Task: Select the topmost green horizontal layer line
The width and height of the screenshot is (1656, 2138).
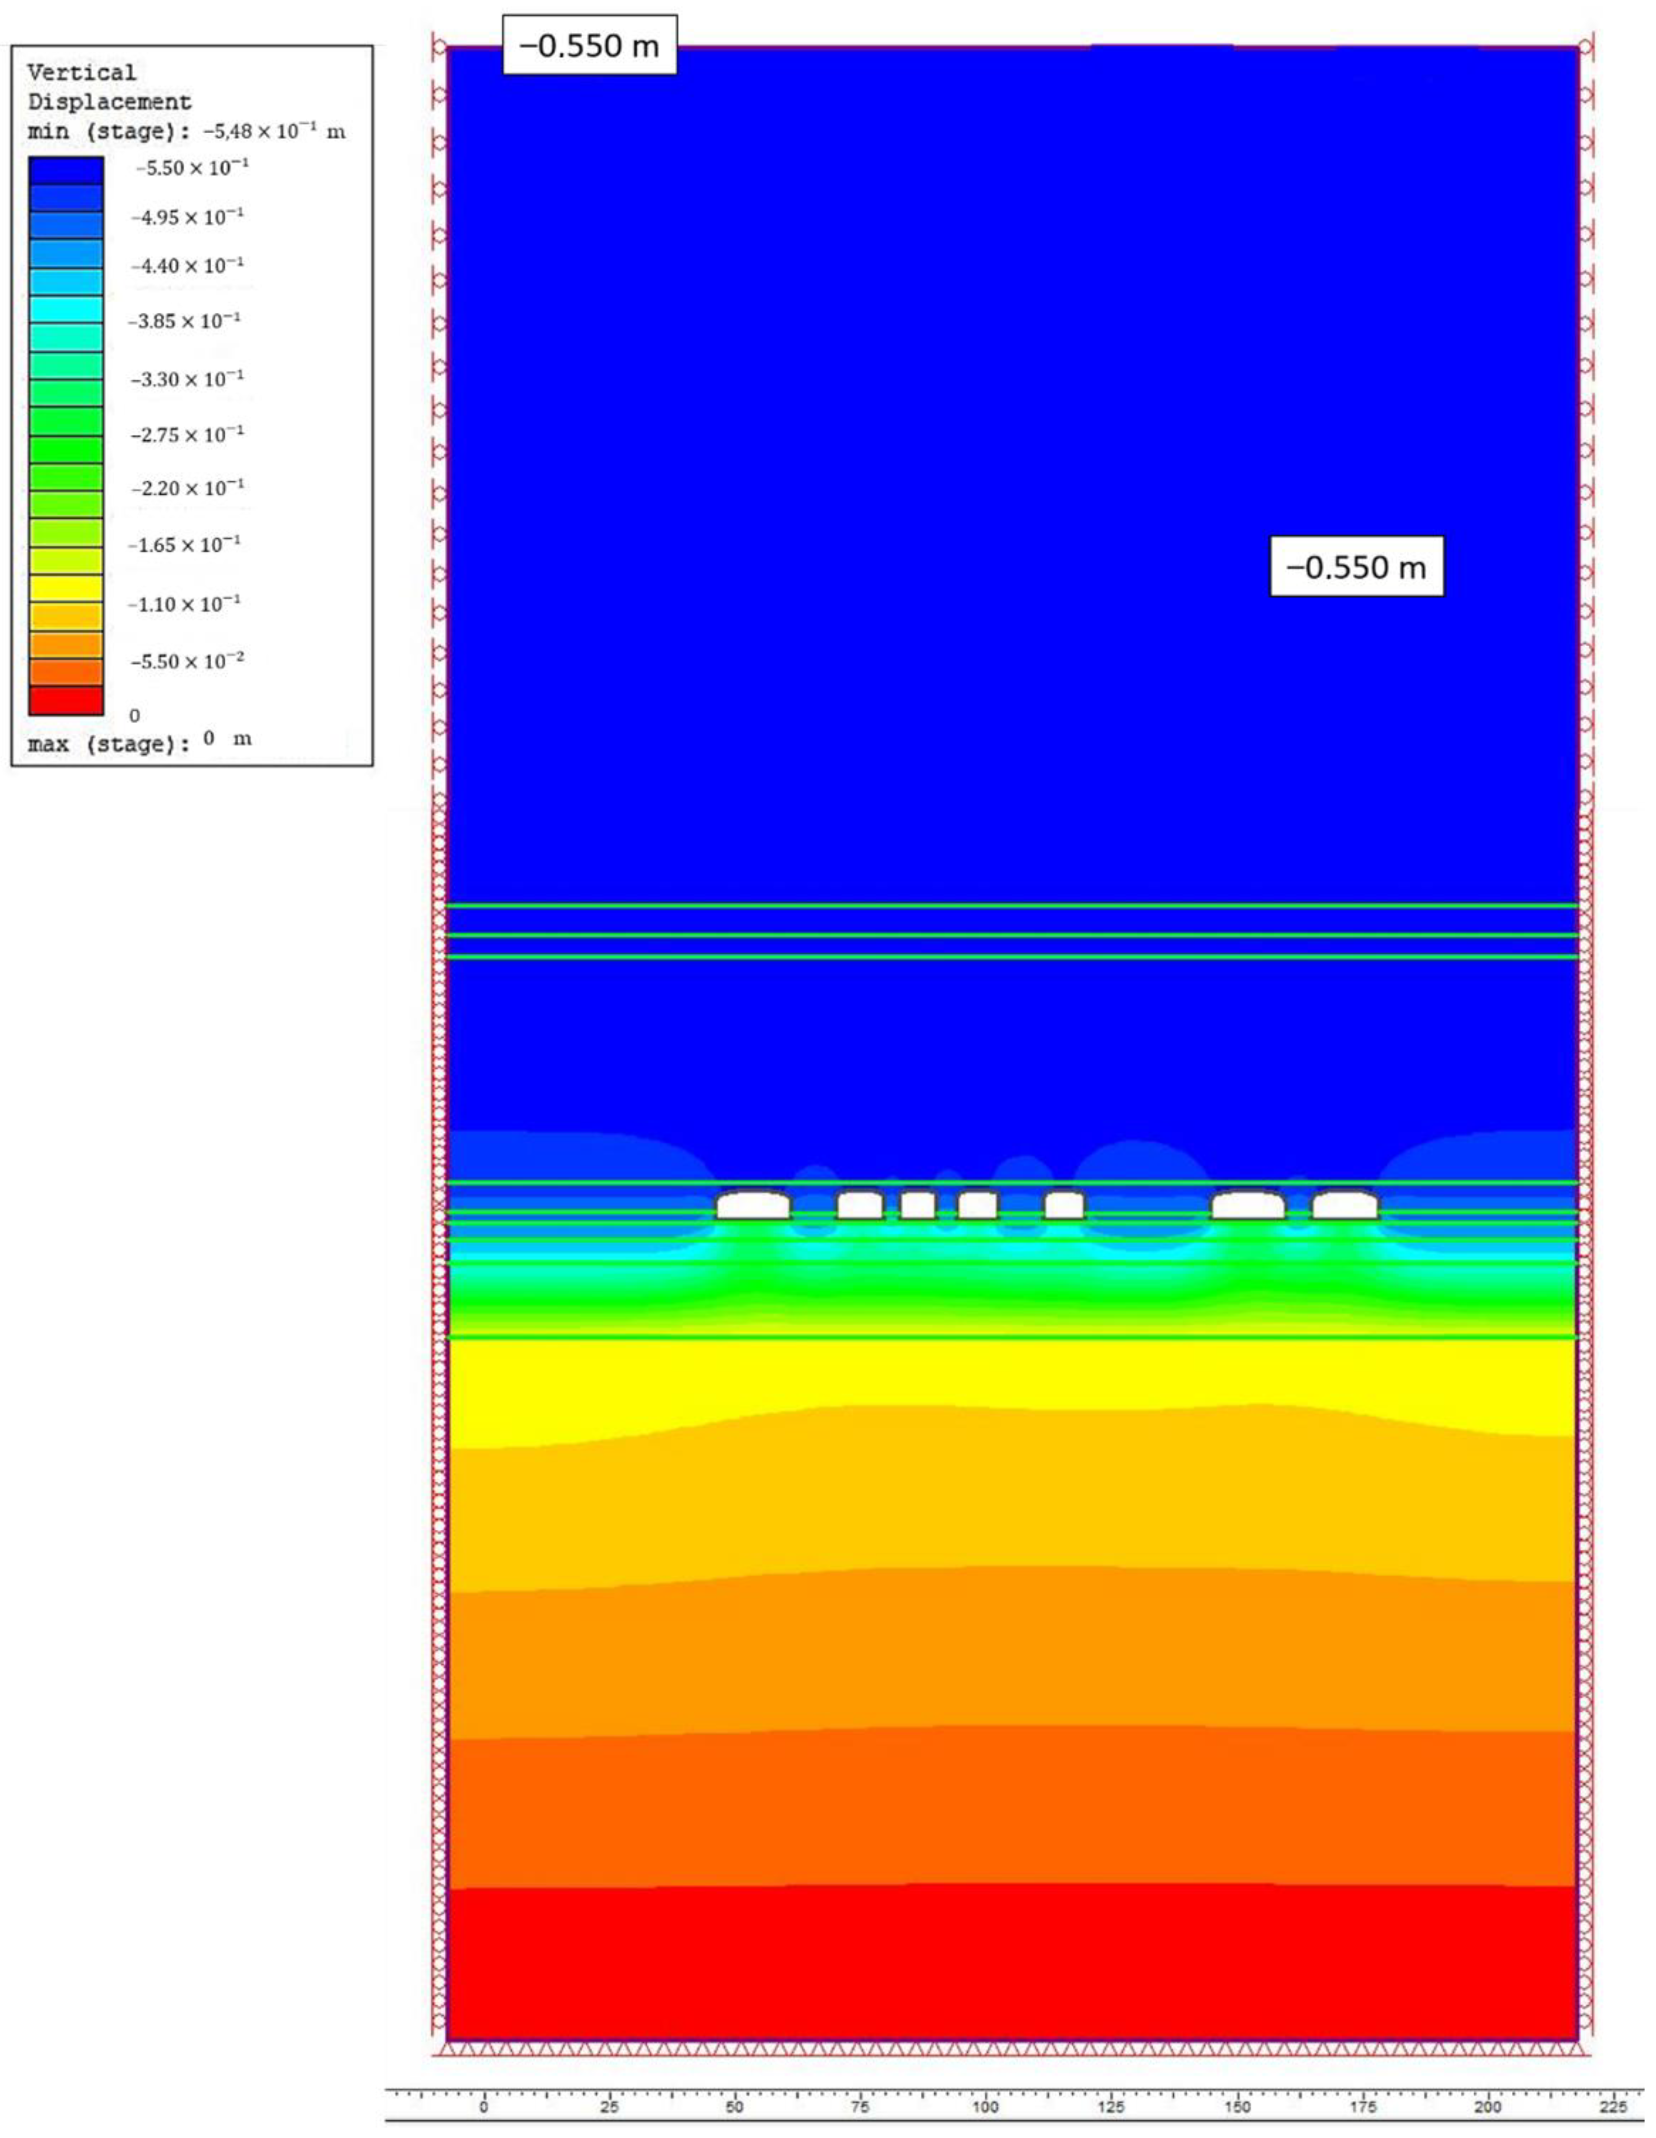Action: 1012,905
